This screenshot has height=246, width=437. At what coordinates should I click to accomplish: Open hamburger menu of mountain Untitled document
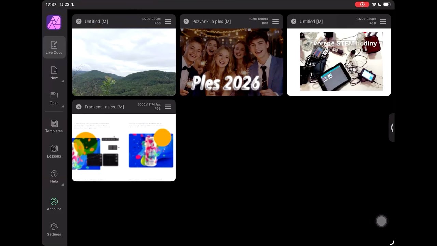pos(168,21)
